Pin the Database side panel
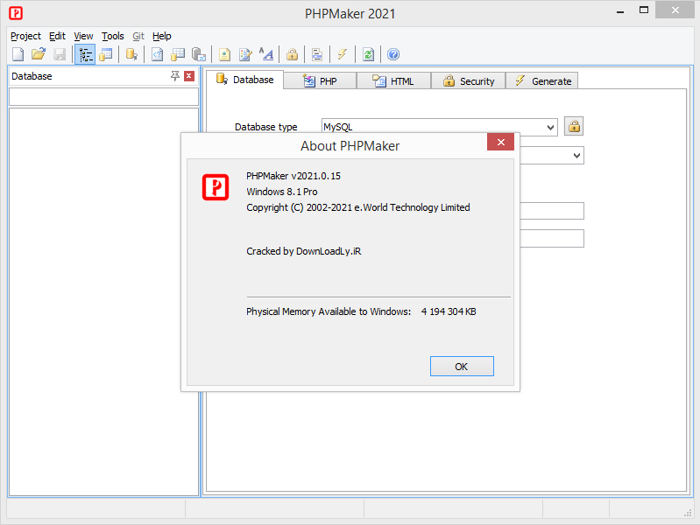 point(175,76)
